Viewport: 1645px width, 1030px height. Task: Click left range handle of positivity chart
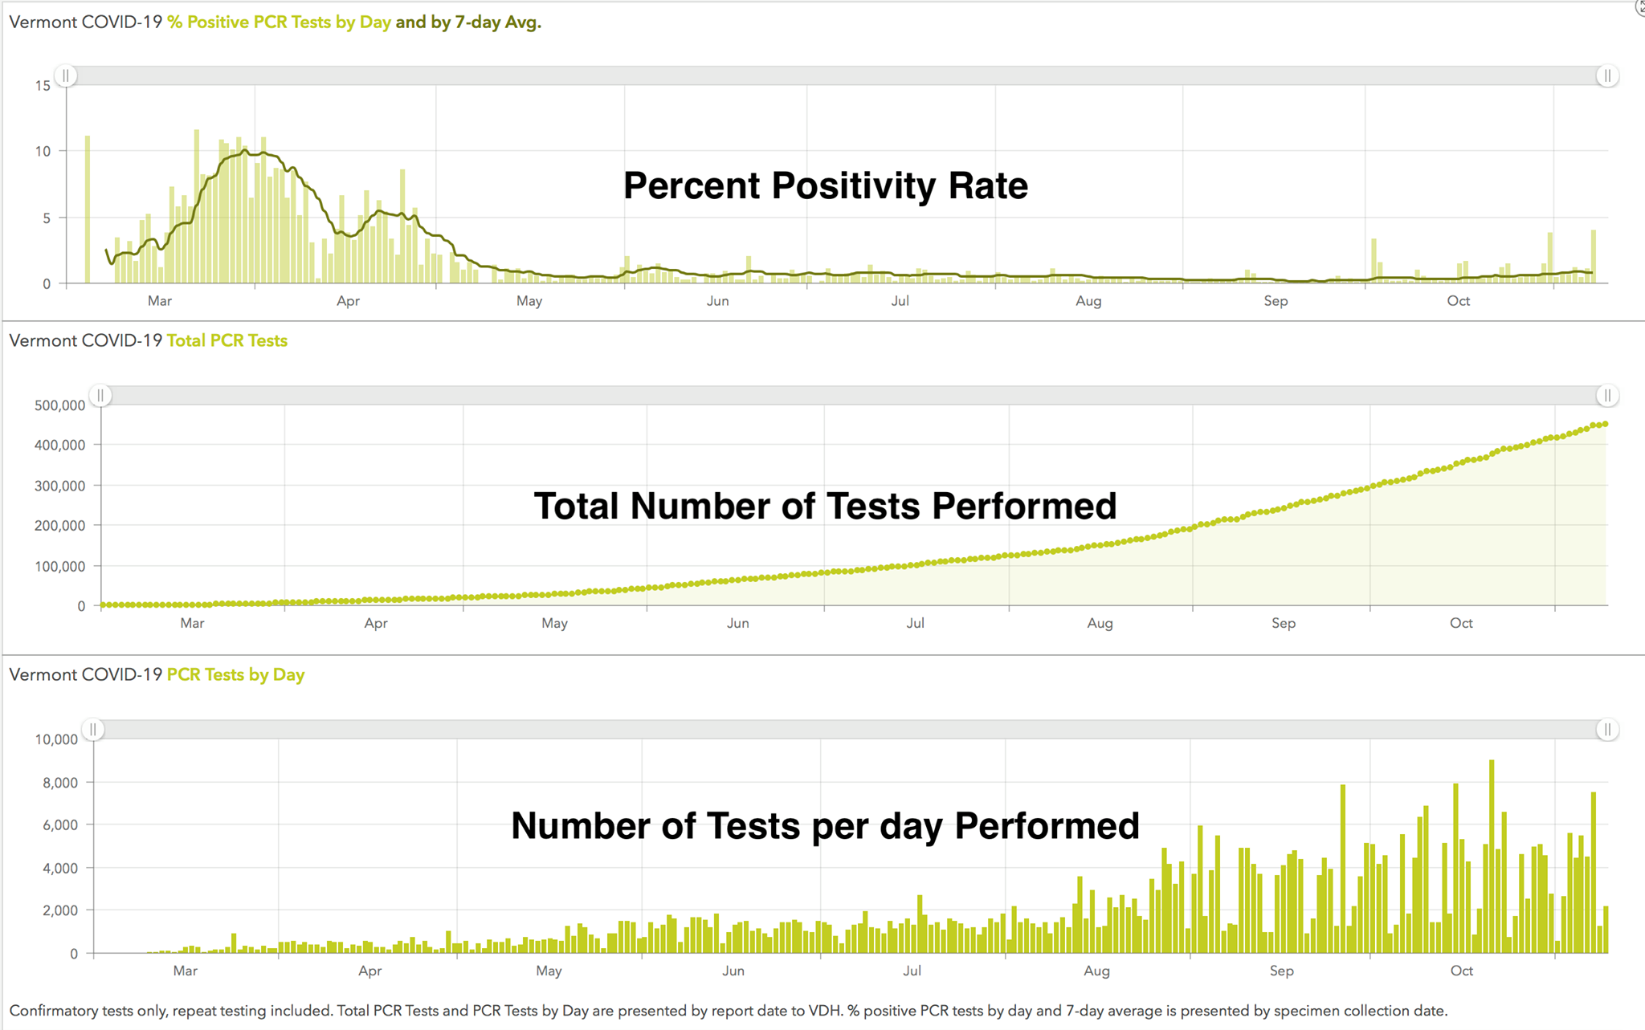click(66, 75)
